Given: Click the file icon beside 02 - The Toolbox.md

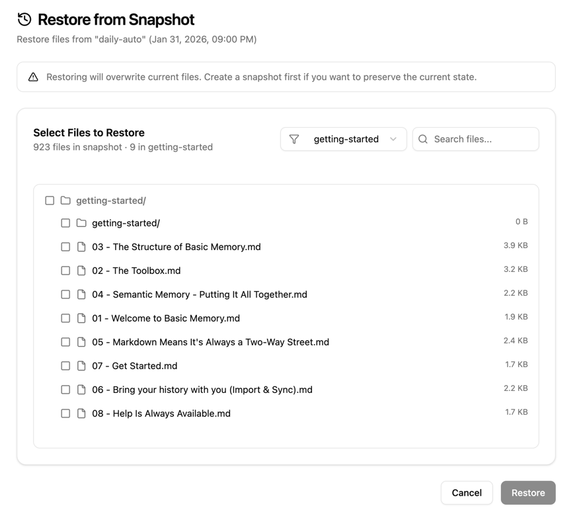Looking at the screenshot, I should [x=81, y=271].
